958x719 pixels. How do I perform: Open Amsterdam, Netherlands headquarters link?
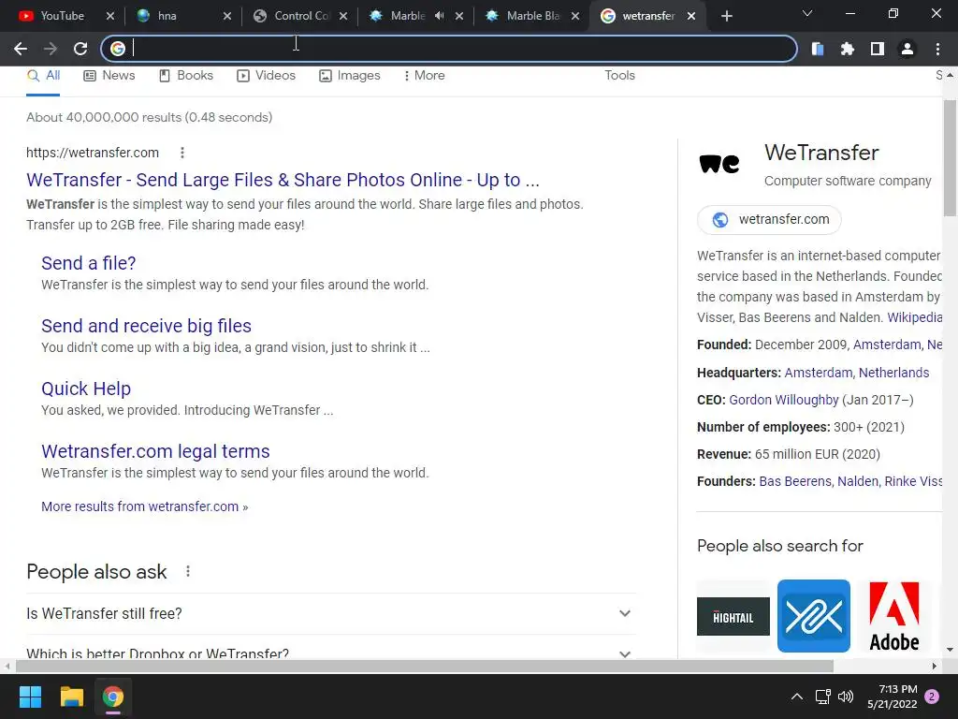857,373
